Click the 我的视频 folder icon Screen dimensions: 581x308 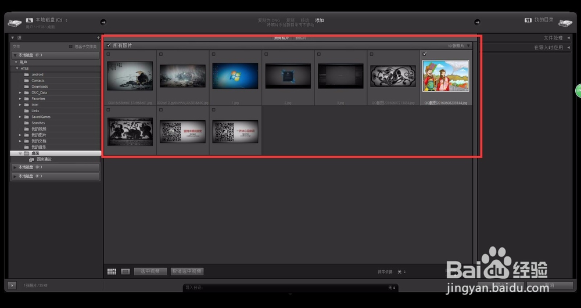pyautogui.click(x=26, y=129)
